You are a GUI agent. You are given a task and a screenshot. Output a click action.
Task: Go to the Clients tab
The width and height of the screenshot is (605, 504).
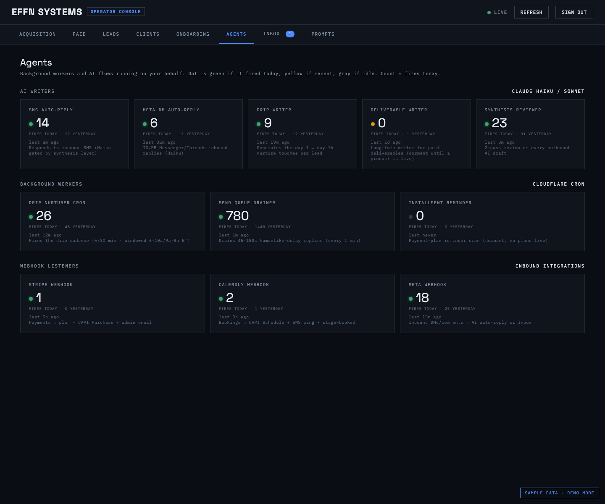point(148,34)
